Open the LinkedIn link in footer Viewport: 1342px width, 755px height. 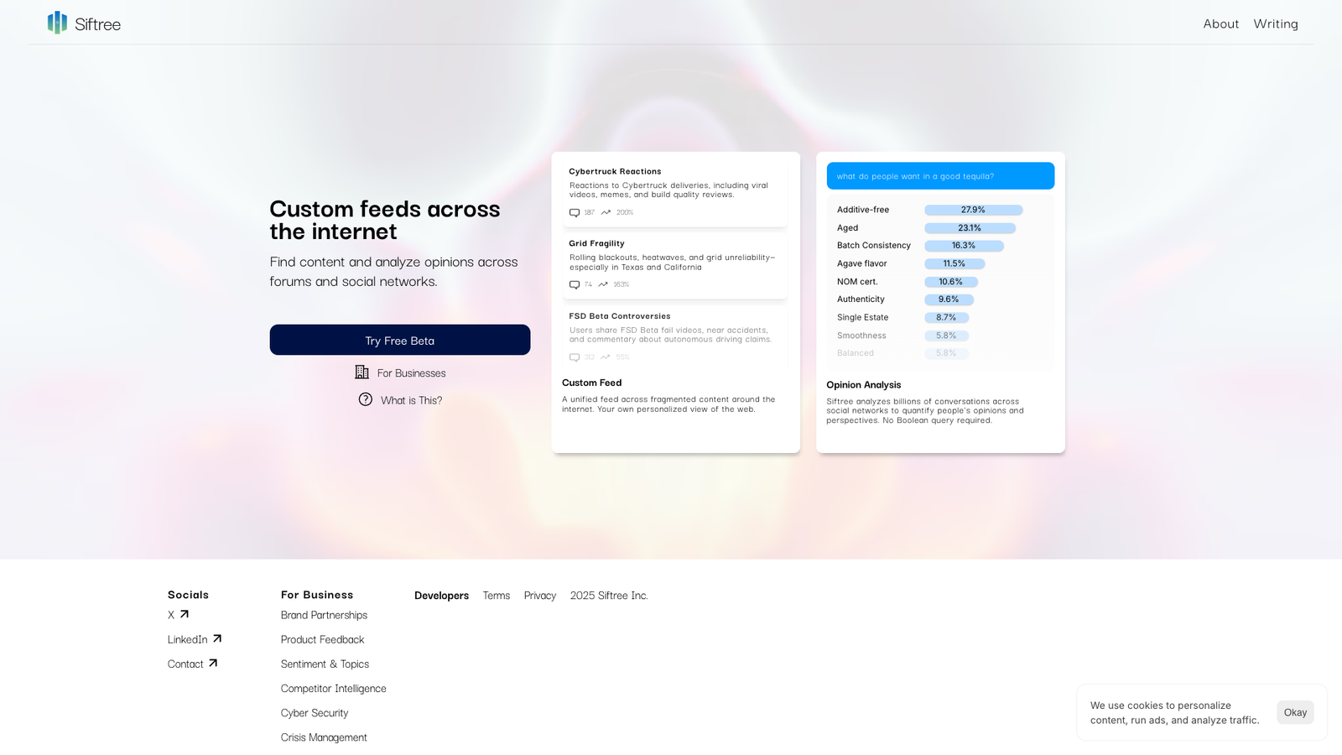187,639
